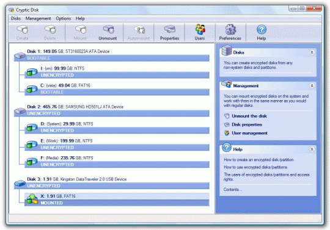Collapse the Management side panel
Screen dimensions: 330x230
tap(312, 85)
